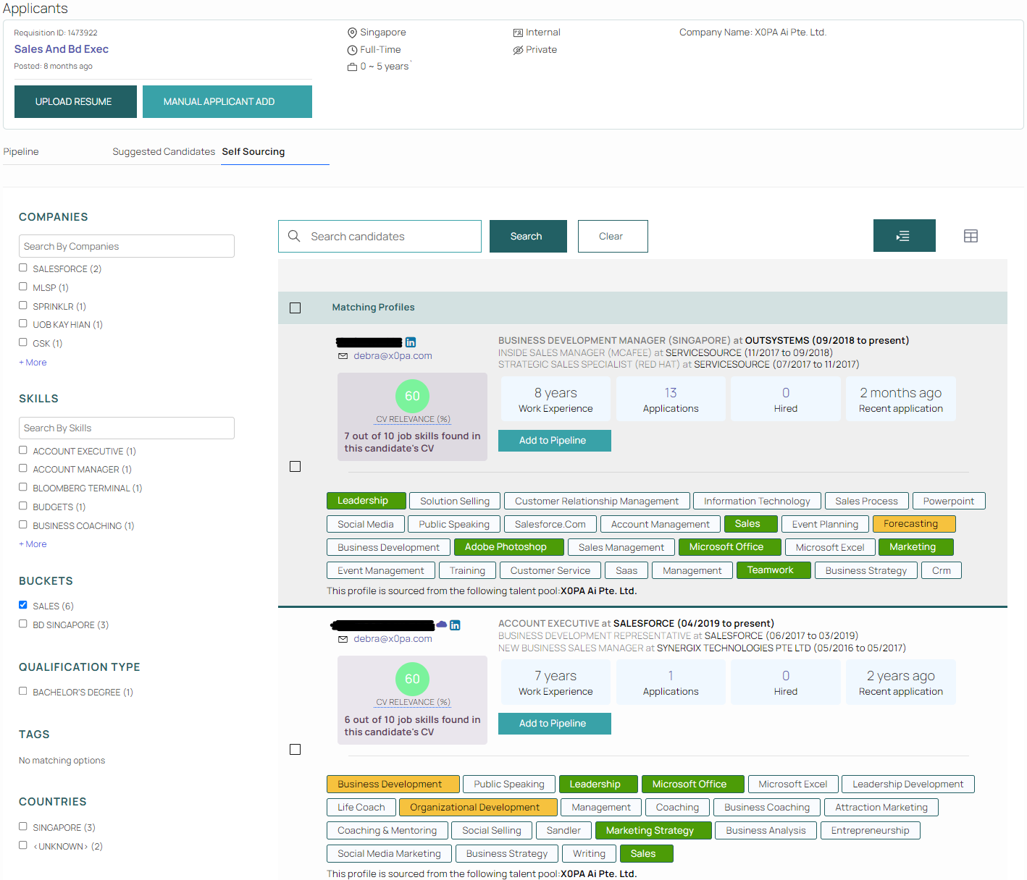Screen dimensions: 1027x880
Task: Focus the Search candidates field
Action: [380, 236]
